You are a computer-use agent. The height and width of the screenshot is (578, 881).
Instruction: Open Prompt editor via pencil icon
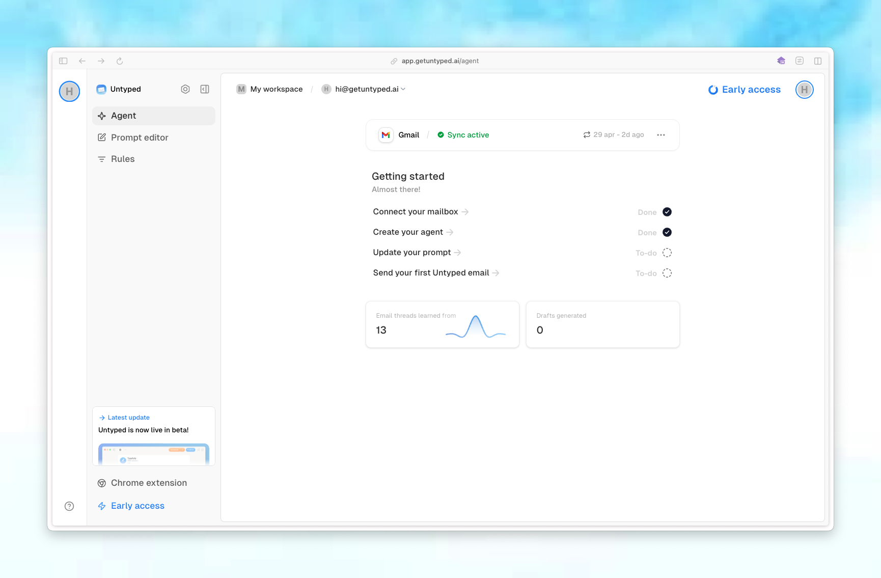click(x=102, y=137)
